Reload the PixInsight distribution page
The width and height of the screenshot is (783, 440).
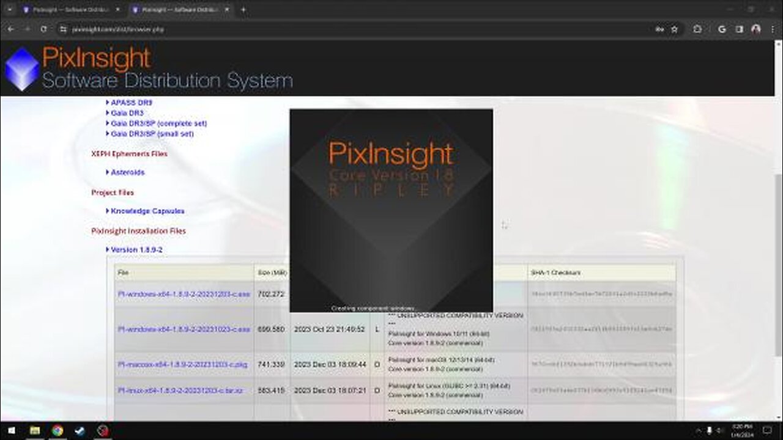[x=43, y=29]
